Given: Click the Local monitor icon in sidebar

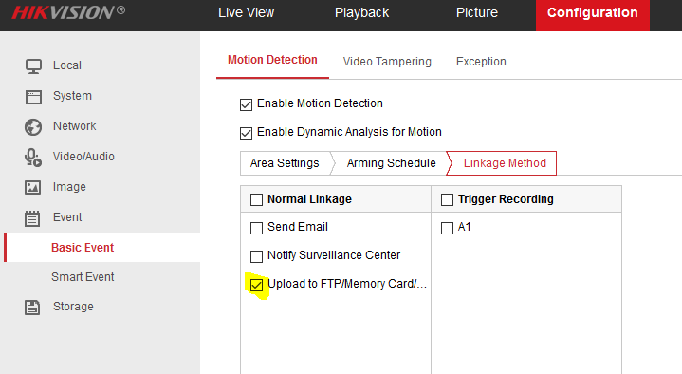Looking at the screenshot, I should click(33, 66).
